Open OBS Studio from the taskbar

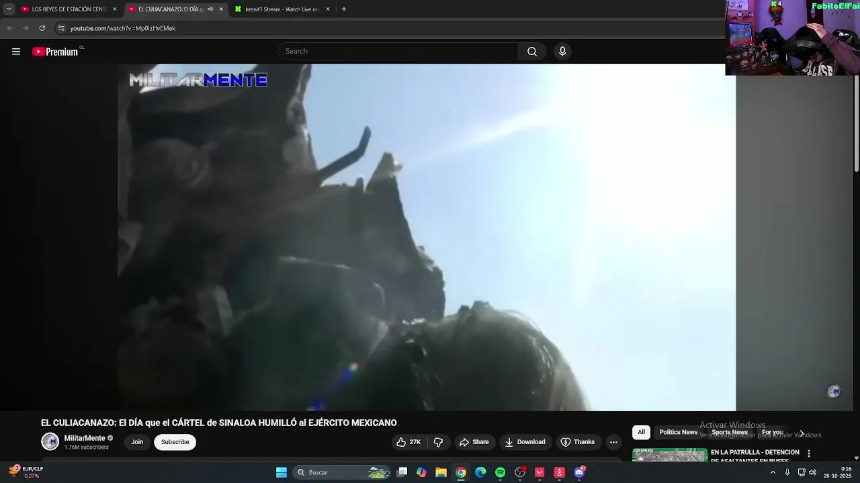(x=520, y=472)
